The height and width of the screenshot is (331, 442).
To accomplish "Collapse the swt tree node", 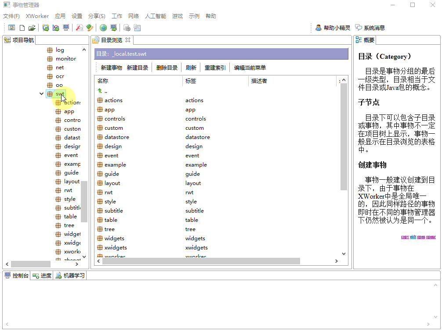I will [x=41, y=94].
